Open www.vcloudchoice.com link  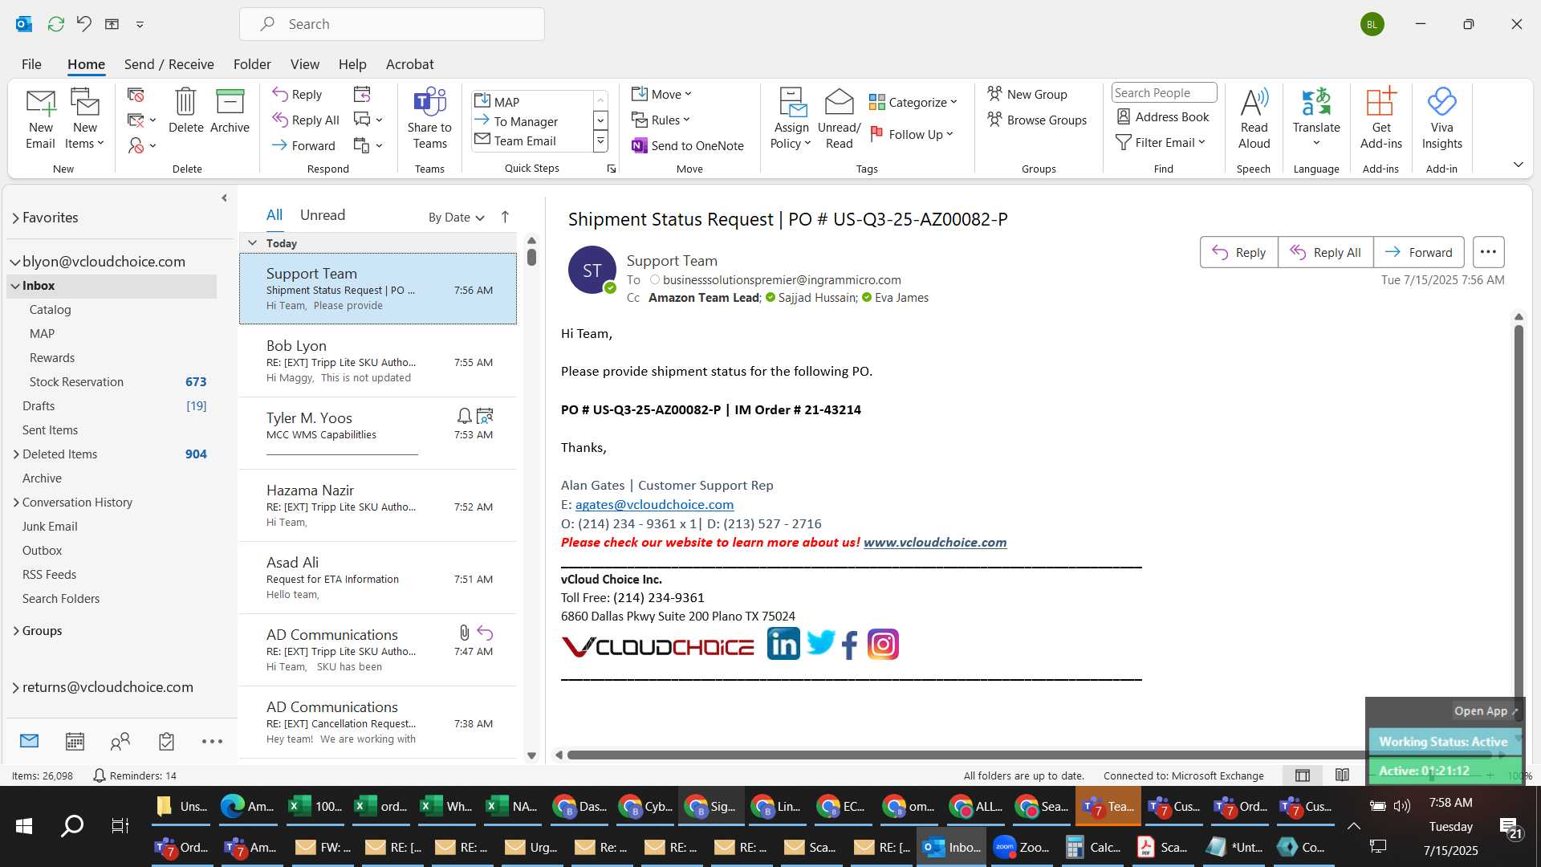pos(935,542)
